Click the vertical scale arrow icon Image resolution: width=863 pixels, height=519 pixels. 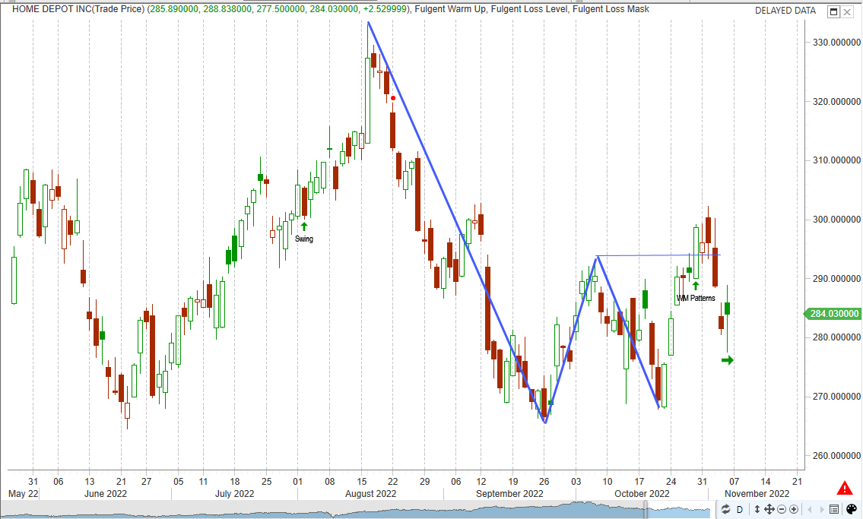pos(757,509)
